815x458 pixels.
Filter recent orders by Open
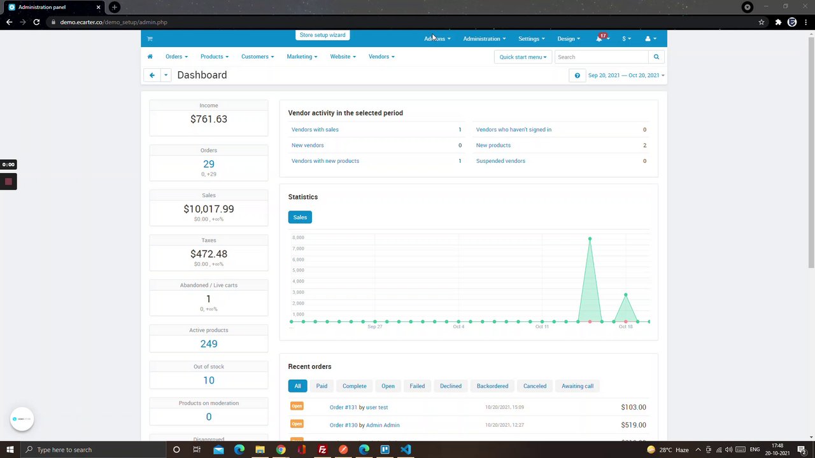tap(388, 386)
